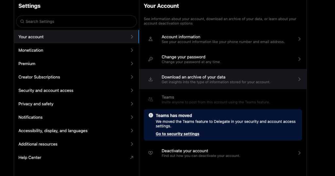Select Download an archive of your data
Image resolution: width=335 pixels, height=176 pixels.
tap(223, 79)
